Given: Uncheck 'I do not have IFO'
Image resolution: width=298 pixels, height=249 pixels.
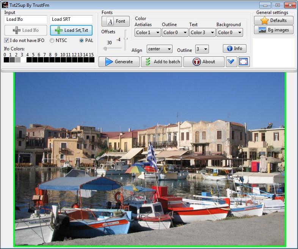Looking at the screenshot, I should 7,40.
